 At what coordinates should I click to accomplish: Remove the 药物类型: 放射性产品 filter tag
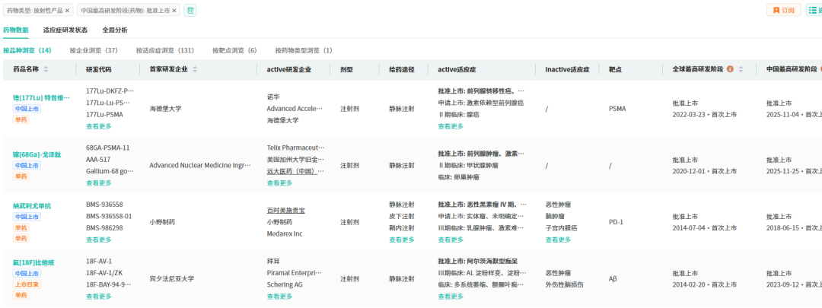pyautogui.click(x=67, y=11)
